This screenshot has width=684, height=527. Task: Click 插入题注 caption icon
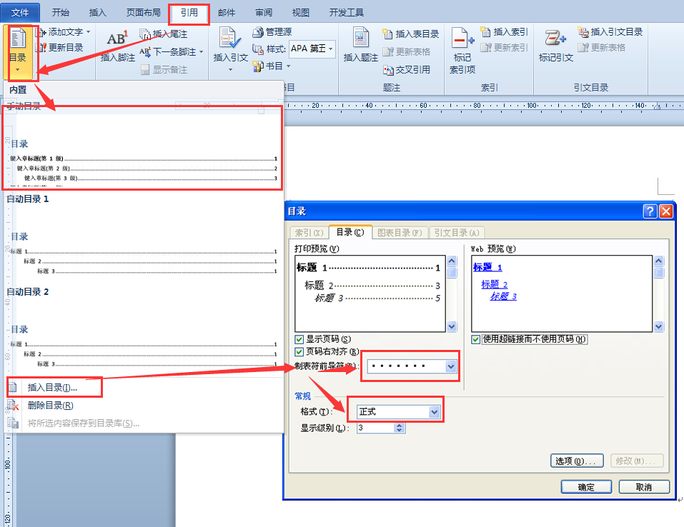[361, 39]
